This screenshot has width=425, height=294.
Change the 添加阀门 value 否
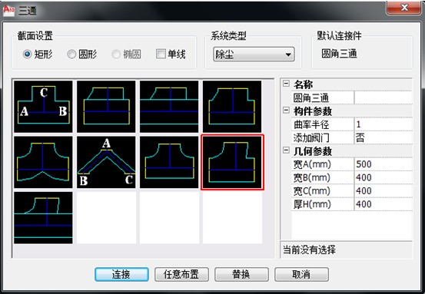(x=383, y=137)
